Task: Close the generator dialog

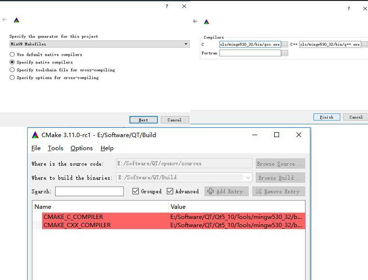Action: 184,6
